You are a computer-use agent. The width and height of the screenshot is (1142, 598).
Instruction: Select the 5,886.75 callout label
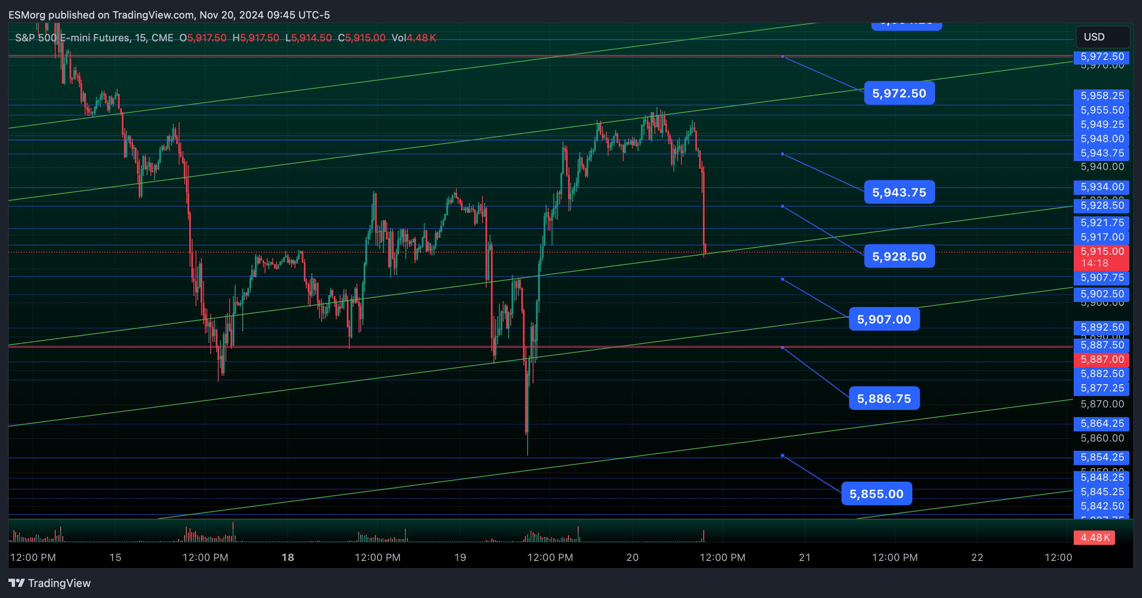tap(884, 399)
